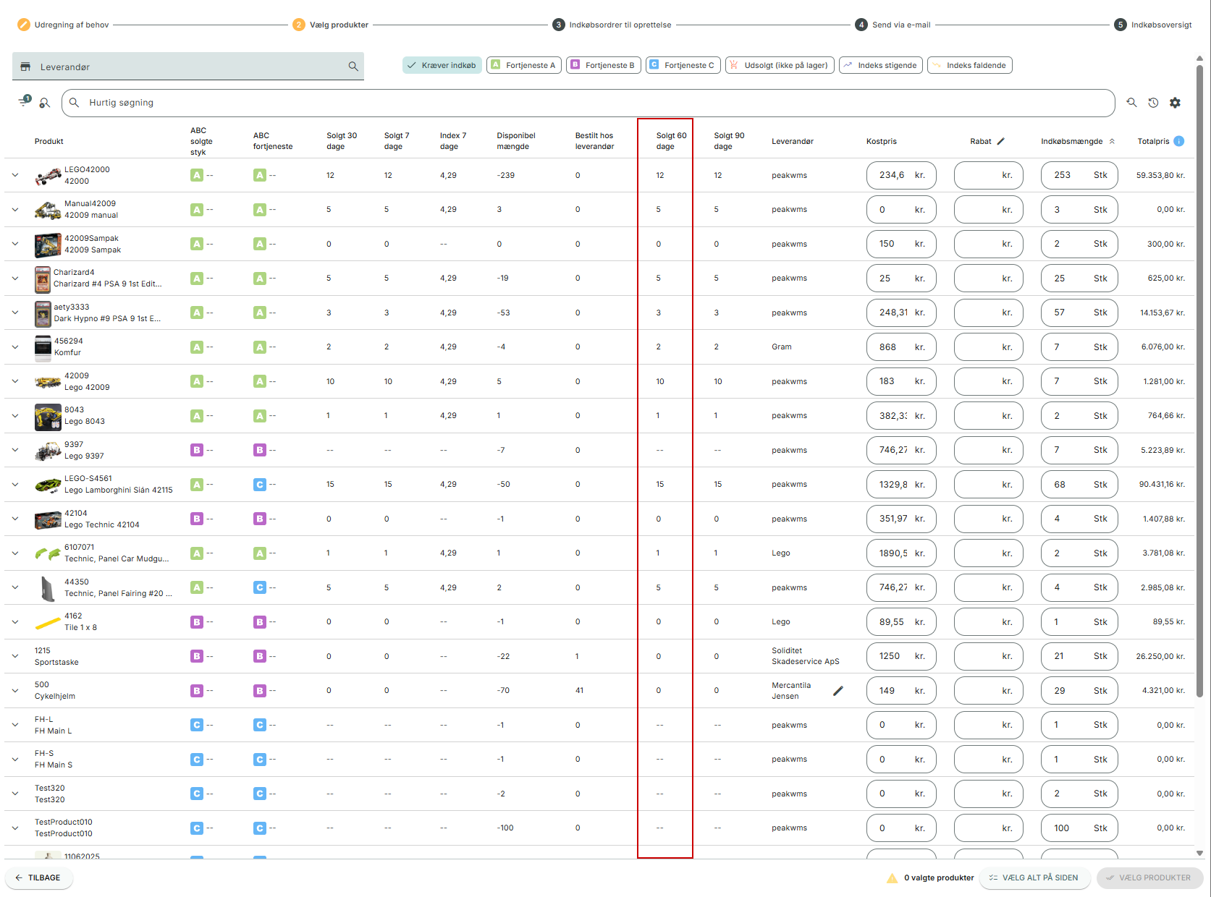Open table settings gear icon
This screenshot has height=897, width=1211.
click(x=1175, y=103)
